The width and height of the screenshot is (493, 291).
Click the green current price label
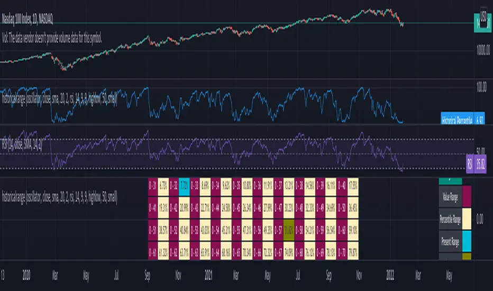tap(482, 23)
